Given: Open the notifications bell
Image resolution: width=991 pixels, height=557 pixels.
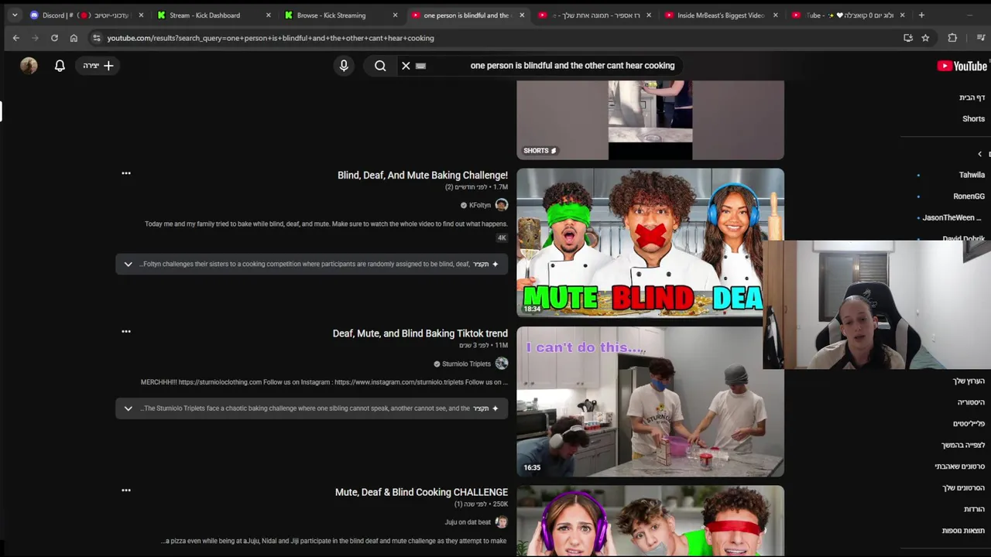Looking at the screenshot, I should [x=60, y=66].
